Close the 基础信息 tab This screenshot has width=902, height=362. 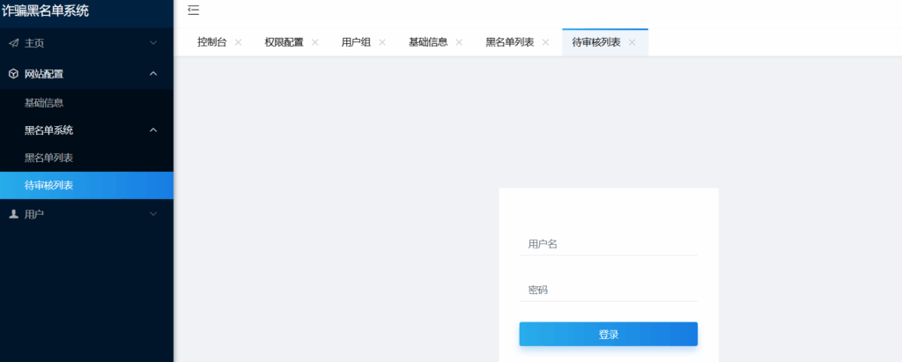click(459, 42)
